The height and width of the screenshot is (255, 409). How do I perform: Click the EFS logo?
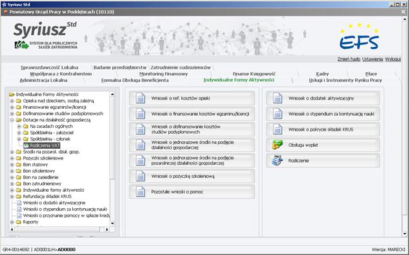(x=359, y=37)
